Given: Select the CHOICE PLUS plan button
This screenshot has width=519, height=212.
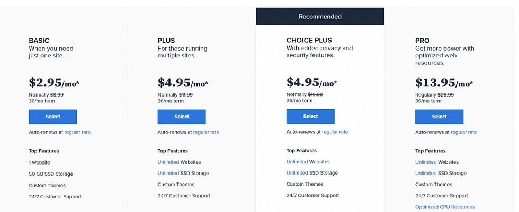Looking at the screenshot, I should point(310,117).
